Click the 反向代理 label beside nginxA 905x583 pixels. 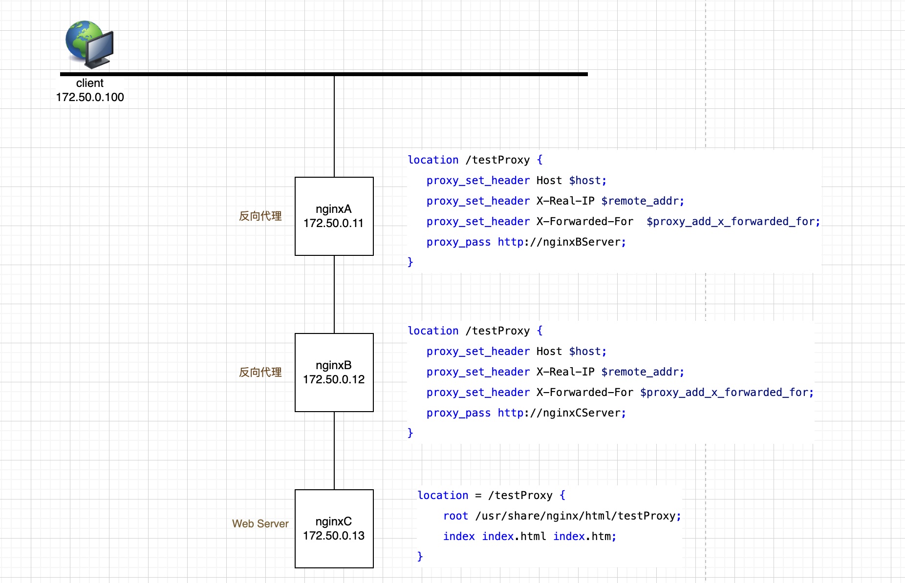point(260,216)
